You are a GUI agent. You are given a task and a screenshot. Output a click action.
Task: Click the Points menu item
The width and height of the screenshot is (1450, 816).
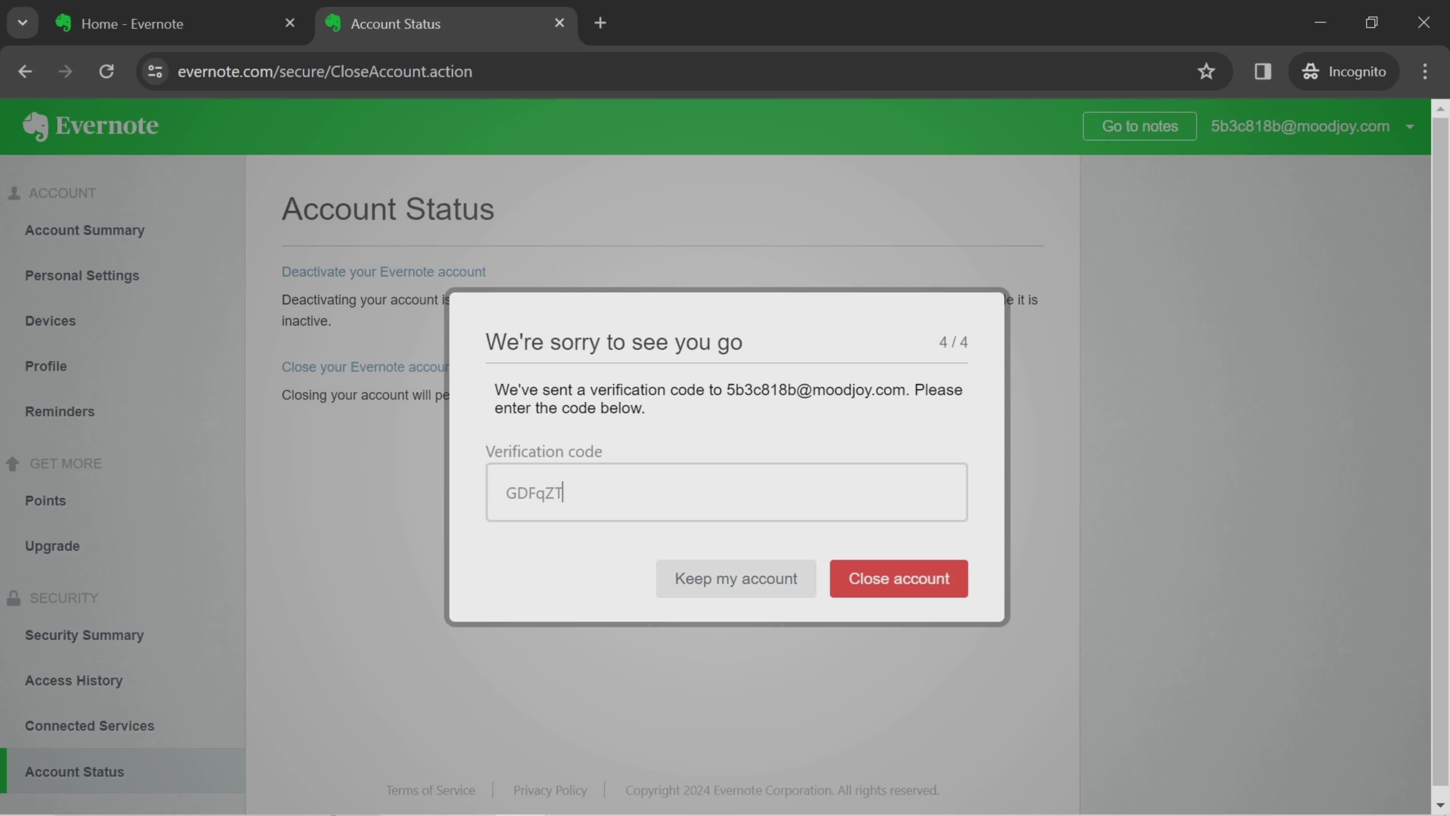coord(45,500)
